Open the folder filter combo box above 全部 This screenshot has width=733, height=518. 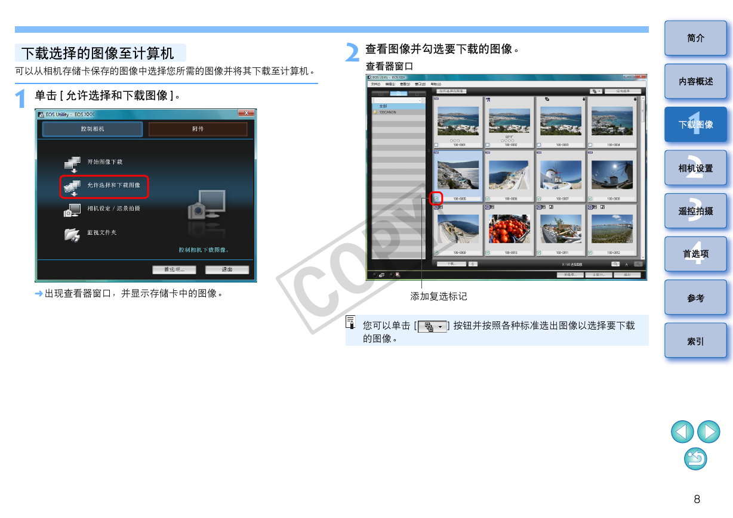397,100
